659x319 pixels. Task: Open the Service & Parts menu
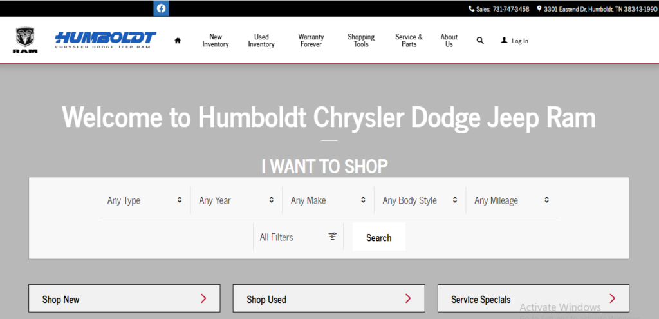point(409,41)
